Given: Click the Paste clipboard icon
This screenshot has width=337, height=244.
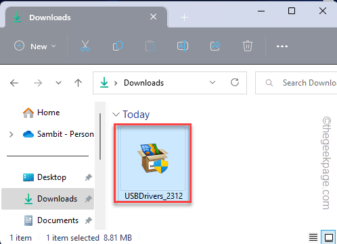Looking at the screenshot, I should point(150,46).
